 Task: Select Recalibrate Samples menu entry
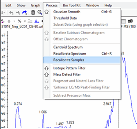point(82,60)
